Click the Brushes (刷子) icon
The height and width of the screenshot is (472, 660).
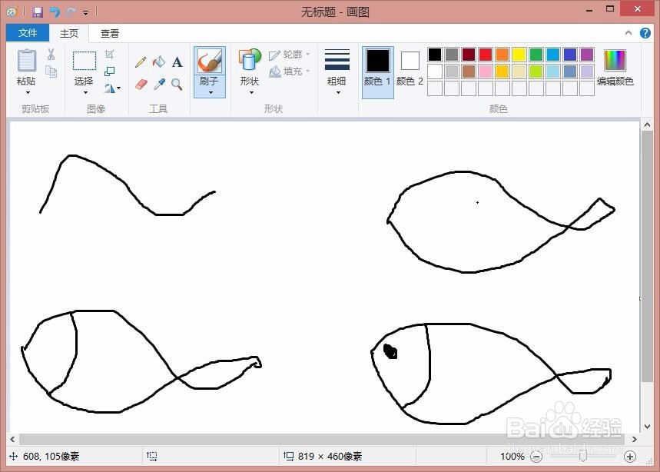(210, 61)
